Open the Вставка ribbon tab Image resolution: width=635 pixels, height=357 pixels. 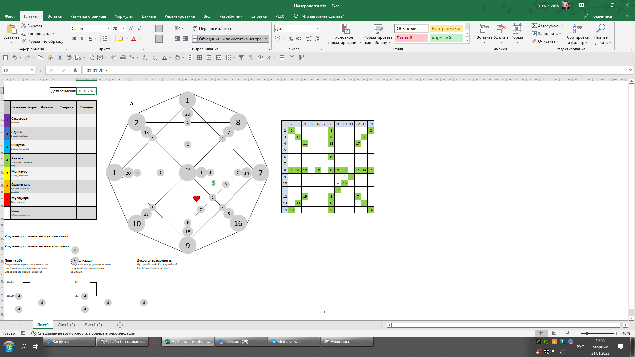(55, 16)
